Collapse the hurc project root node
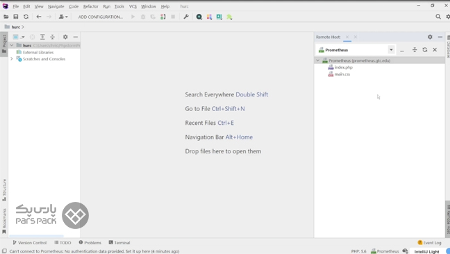The image size is (450, 254). (x=12, y=45)
